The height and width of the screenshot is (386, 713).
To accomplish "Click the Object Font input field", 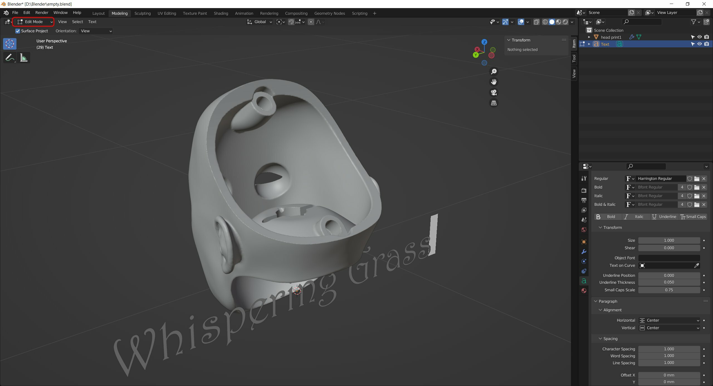I will 669,258.
